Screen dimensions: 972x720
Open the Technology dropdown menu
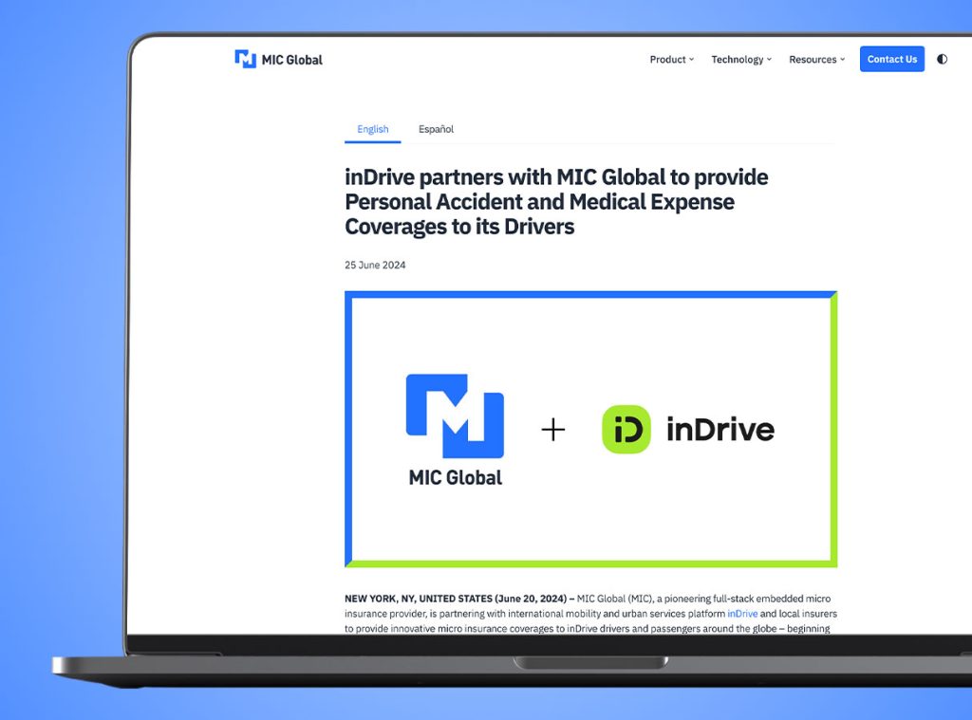tap(740, 60)
